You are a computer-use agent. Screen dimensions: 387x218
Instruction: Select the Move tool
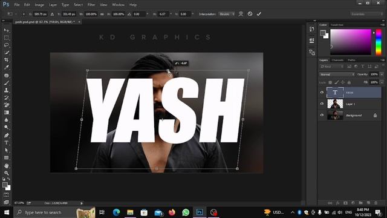(x=7, y=30)
